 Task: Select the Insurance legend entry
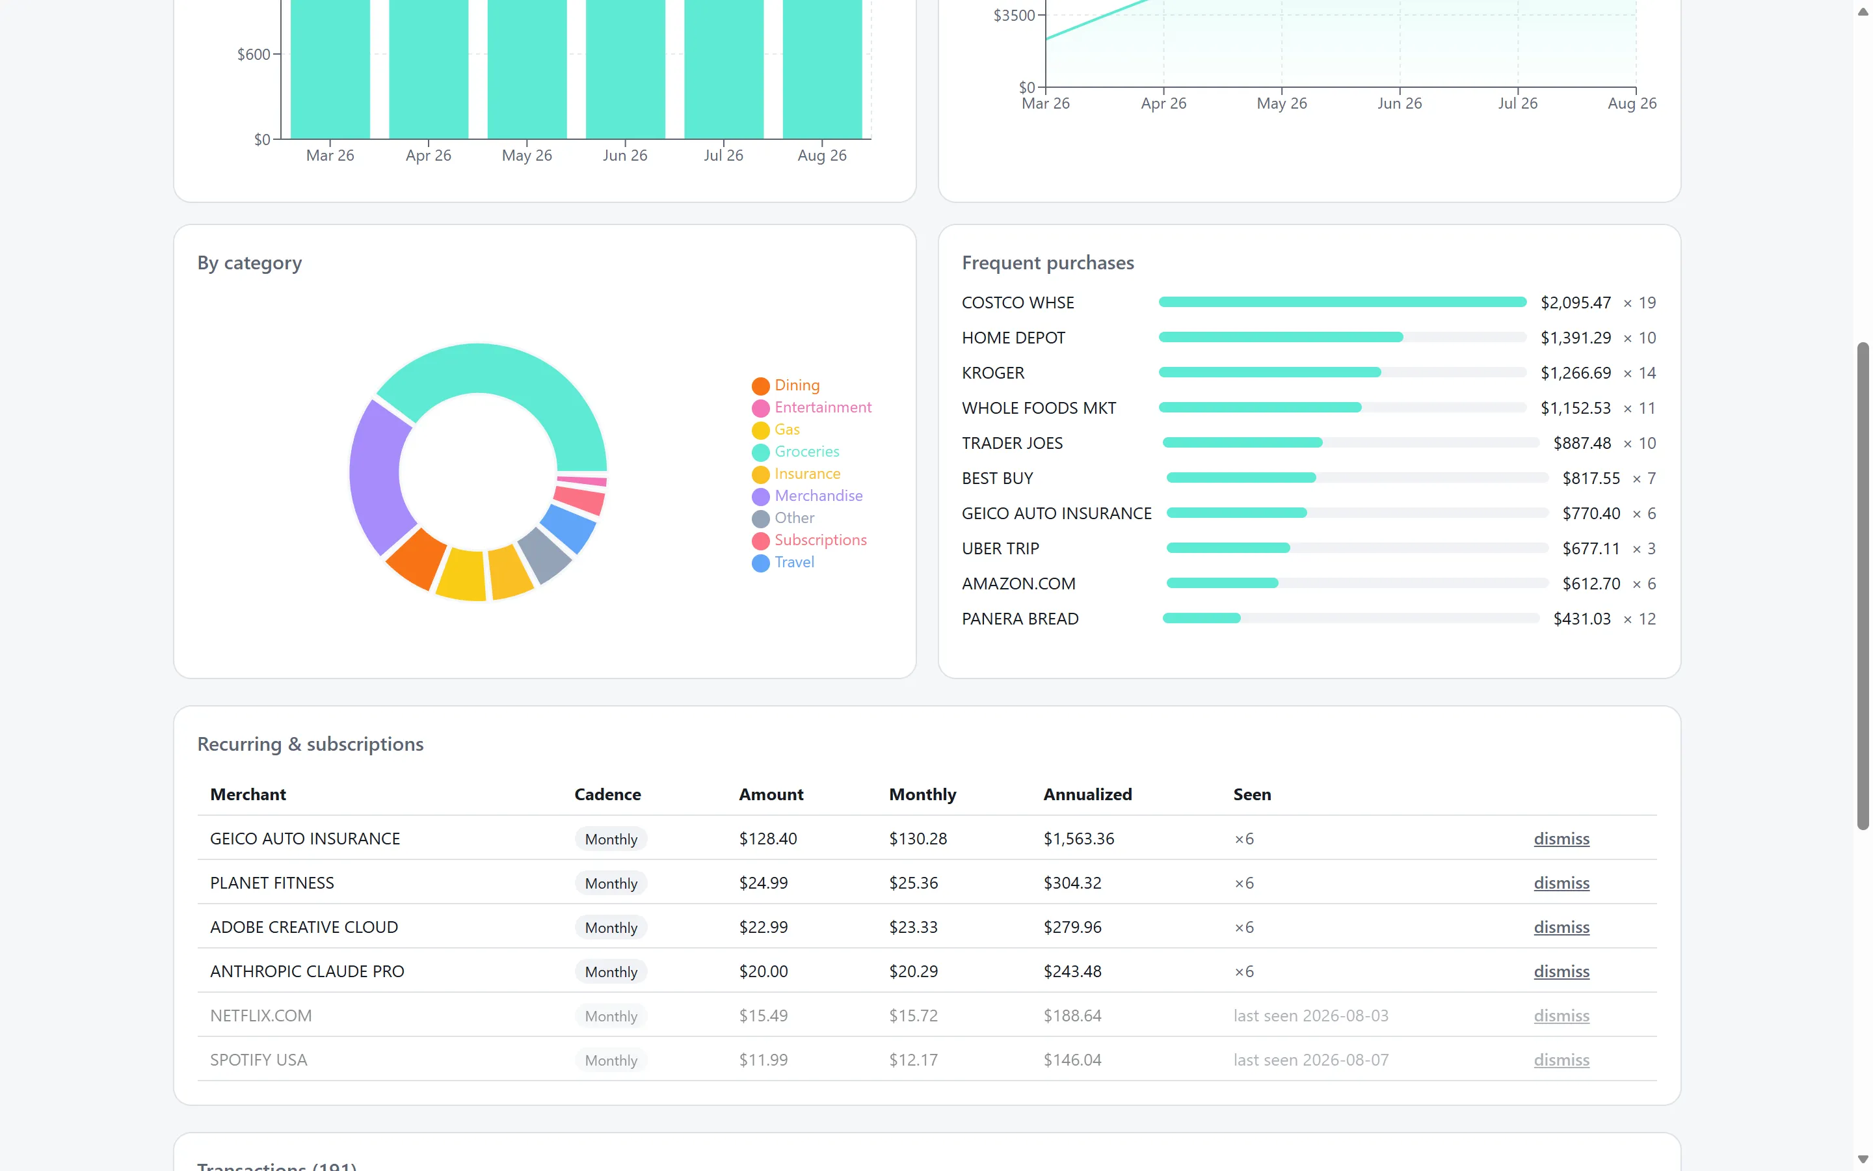click(x=797, y=474)
